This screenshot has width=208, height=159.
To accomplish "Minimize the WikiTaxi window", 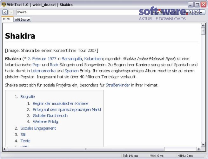I will point(191,5).
